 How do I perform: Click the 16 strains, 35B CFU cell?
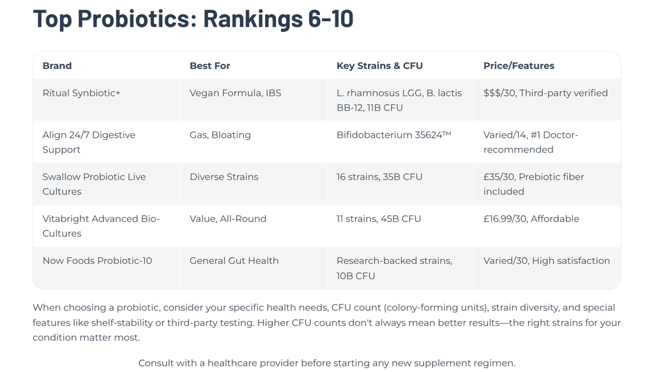click(x=400, y=184)
